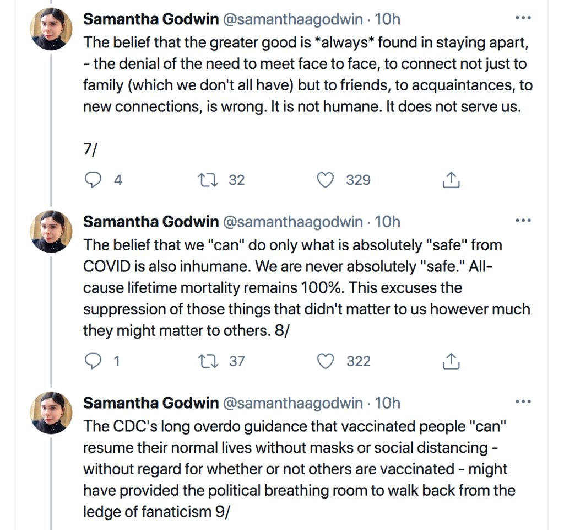Click the avatar on the first tweet
This screenshot has height=530, width=564.
(51, 28)
